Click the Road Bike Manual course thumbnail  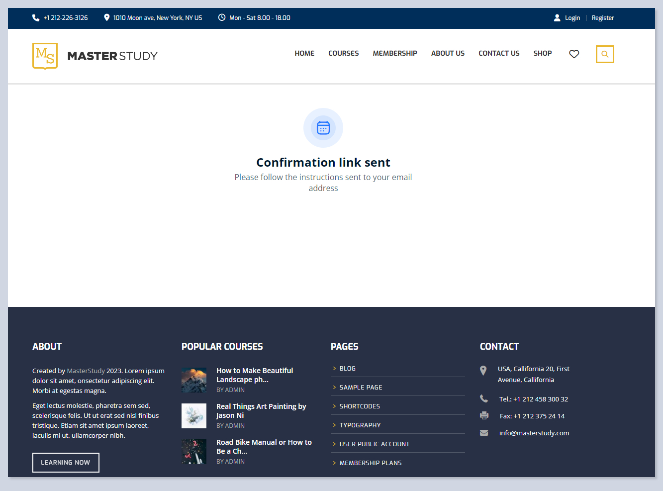point(194,452)
